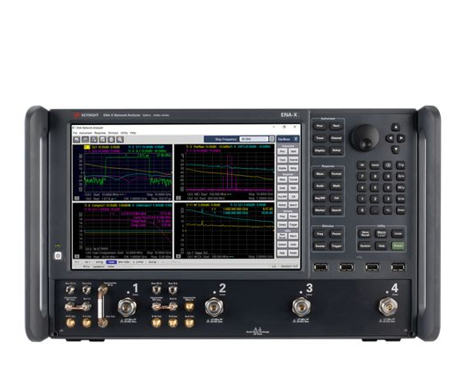Tap the up arrow navigation key
The height and width of the screenshot is (366, 468).
pyautogui.click(x=396, y=128)
